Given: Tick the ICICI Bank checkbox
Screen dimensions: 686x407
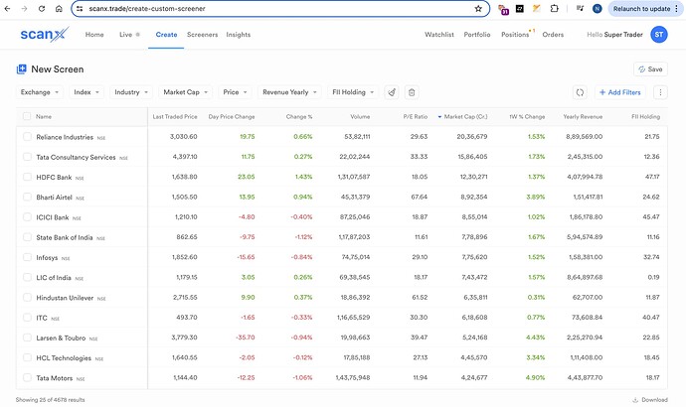Looking at the screenshot, I should pyautogui.click(x=27, y=217).
